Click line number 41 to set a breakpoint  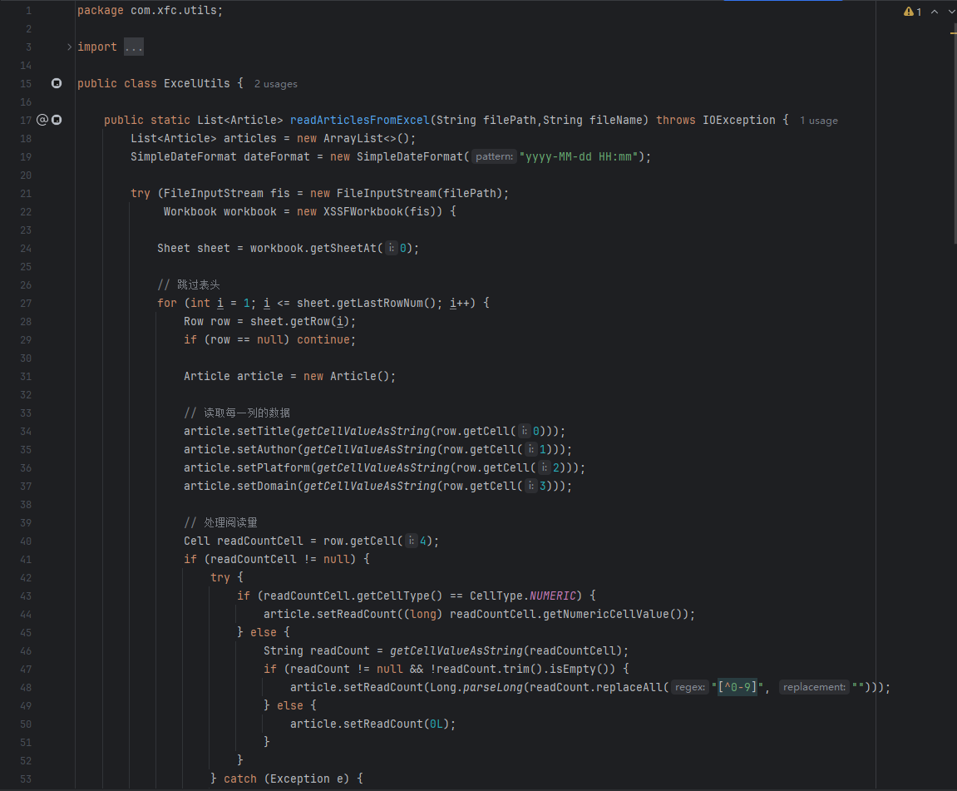25,559
